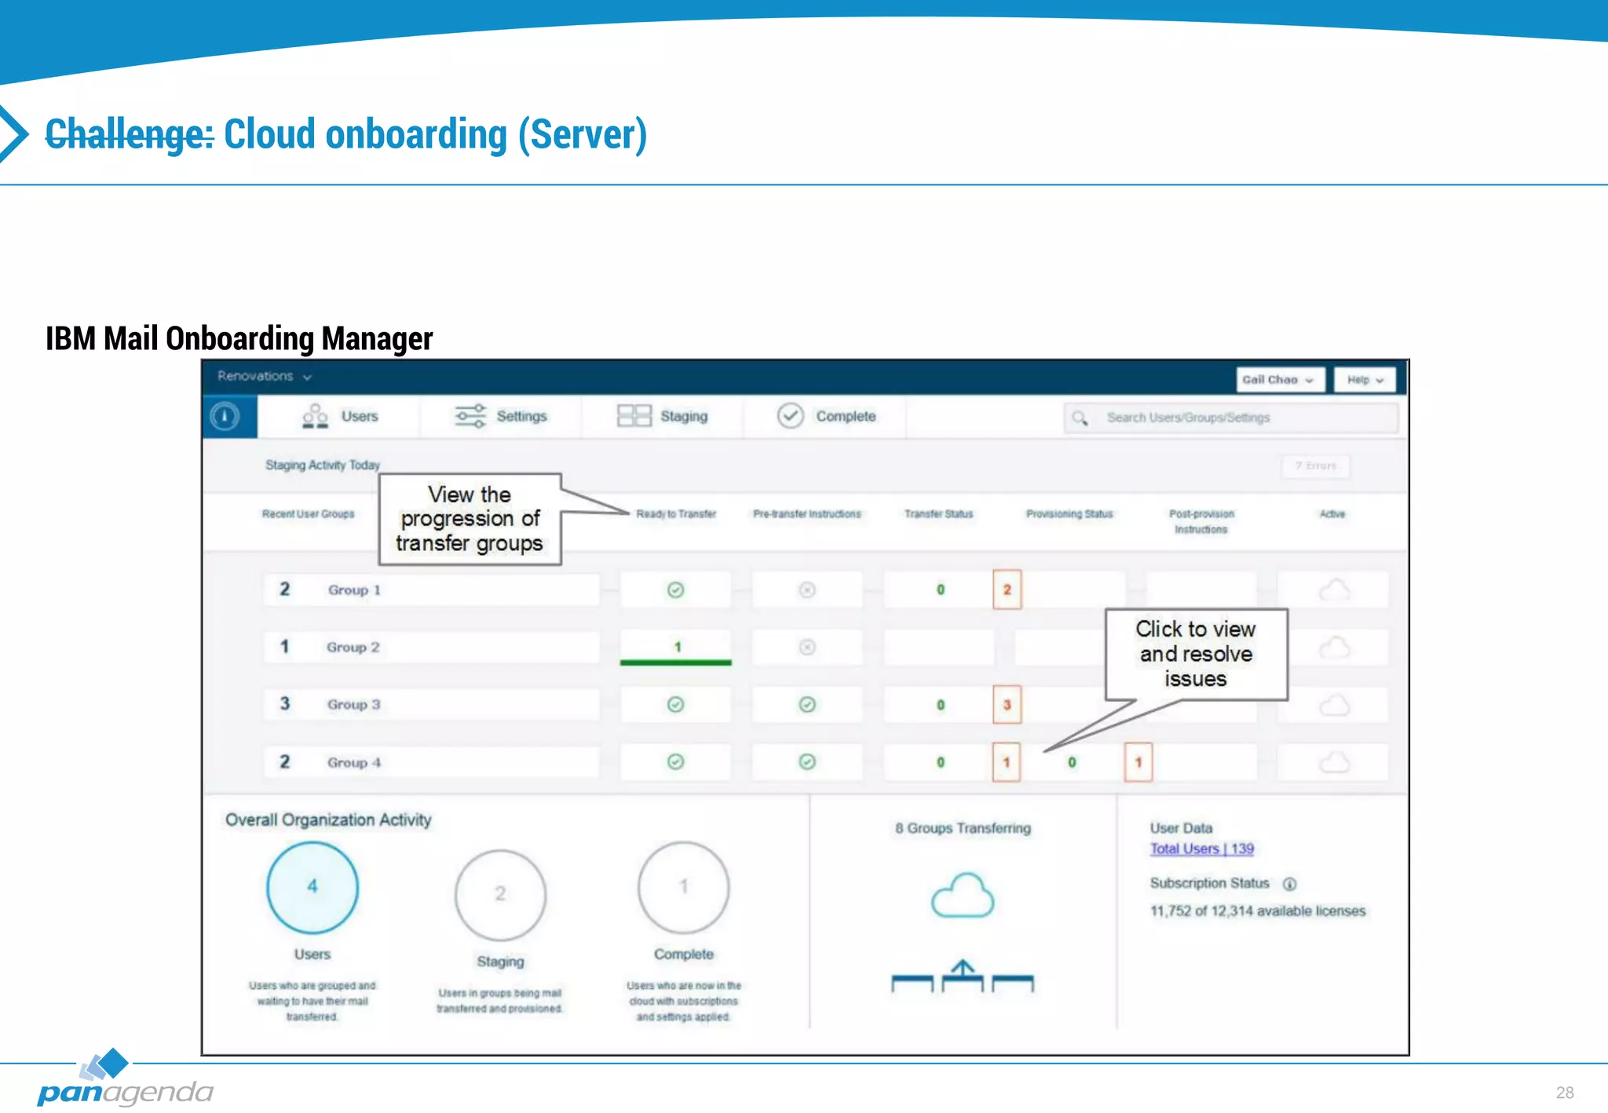Image resolution: width=1608 pixels, height=1113 pixels.
Task: Click the Transfer Status column header
Action: (x=939, y=514)
